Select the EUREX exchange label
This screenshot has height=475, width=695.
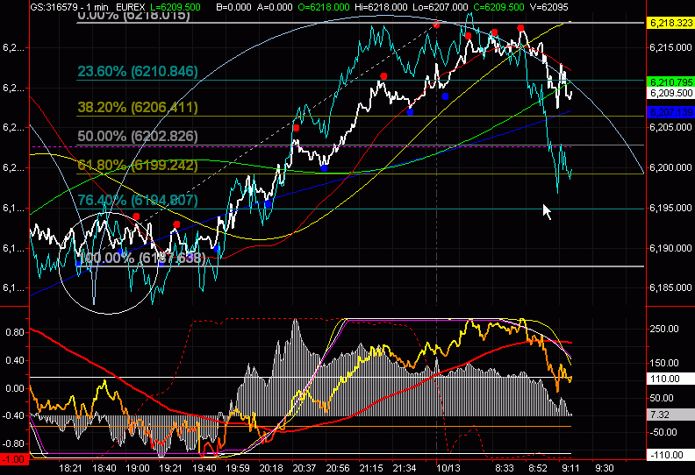coord(130,7)
